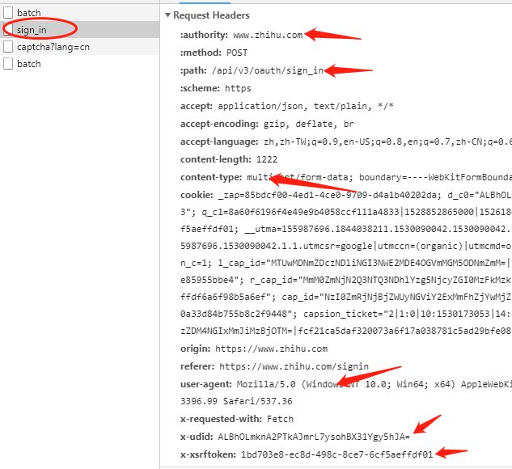Image resolution: width=512 pixels, height=469 pixels.
Task: Select the captcha?lang=cn request
Action: 80,47
